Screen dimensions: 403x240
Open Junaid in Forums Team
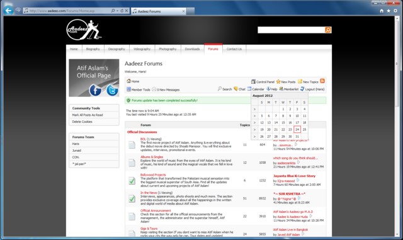tap(77, 151)
